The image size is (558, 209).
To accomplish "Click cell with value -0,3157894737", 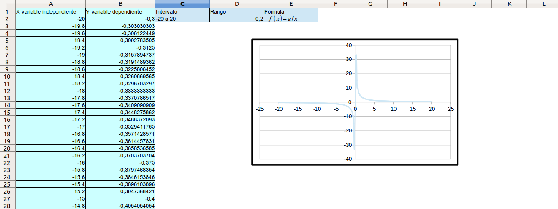I will coord(121,55).
